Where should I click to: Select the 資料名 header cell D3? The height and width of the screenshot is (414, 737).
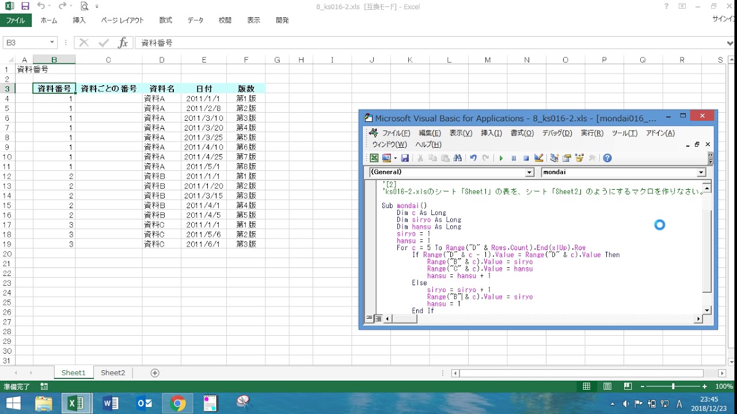[x=162, y=89]
